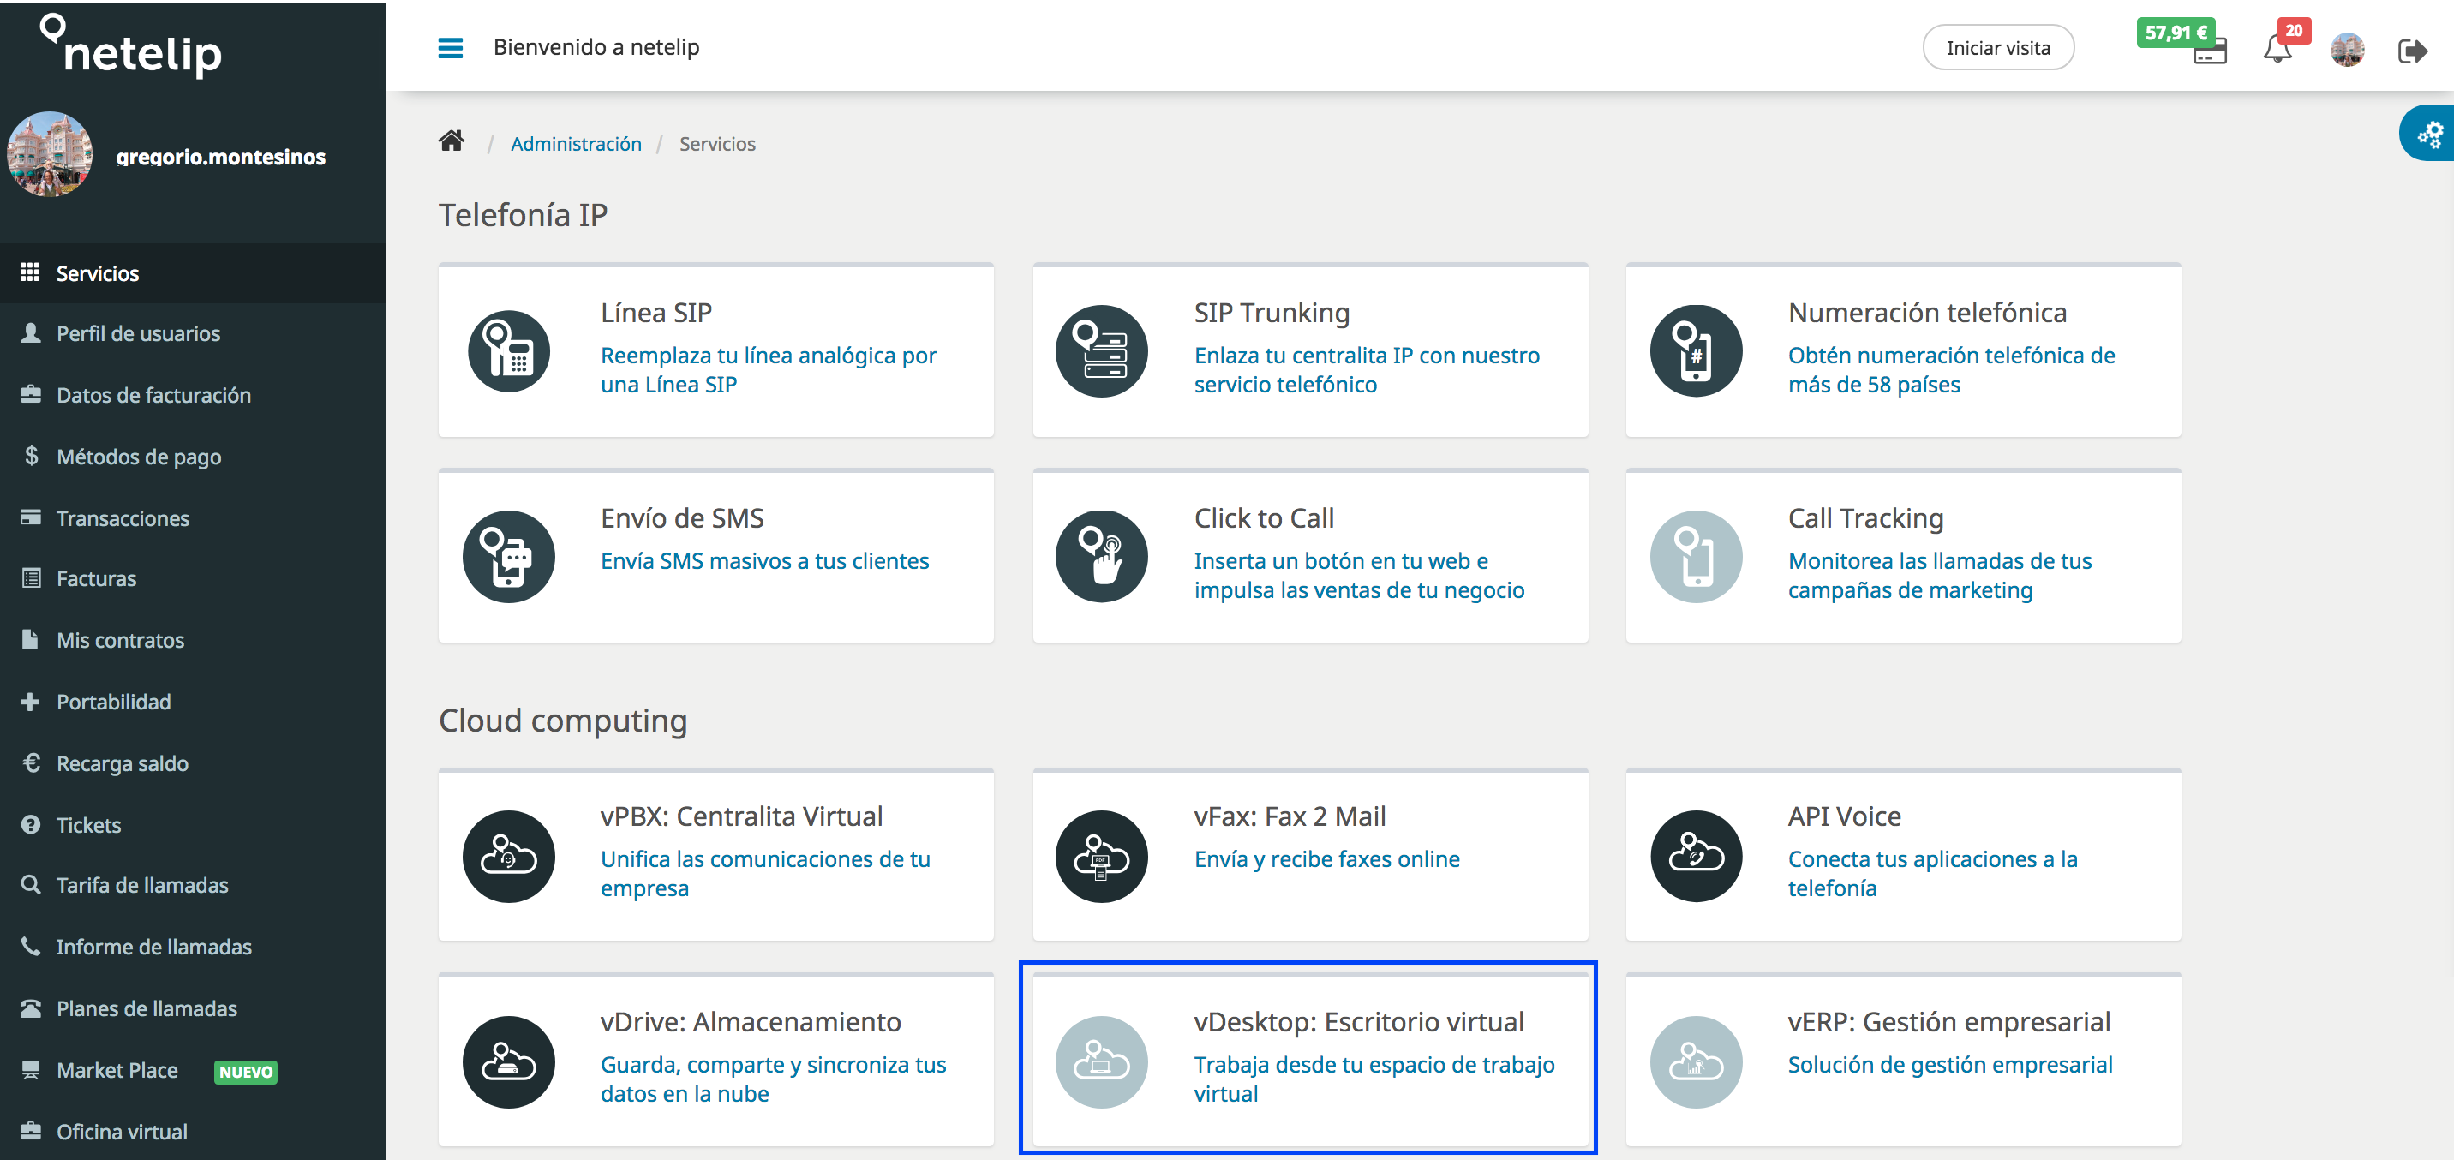Open Facturas in the sidebar
The width and height of the screenshot is (2454, 1160).
193,578
